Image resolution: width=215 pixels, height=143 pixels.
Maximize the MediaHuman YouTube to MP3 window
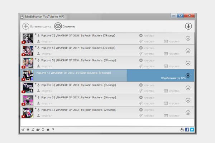(180, 16)
